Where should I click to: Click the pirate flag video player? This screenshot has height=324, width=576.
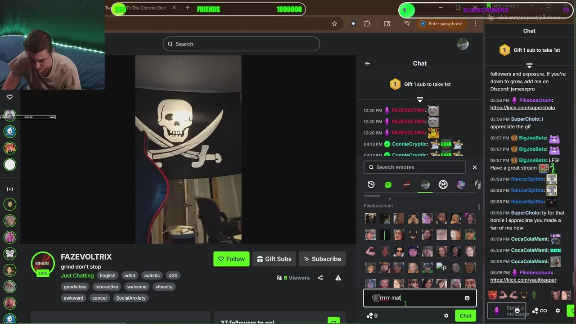coord(188,149)
